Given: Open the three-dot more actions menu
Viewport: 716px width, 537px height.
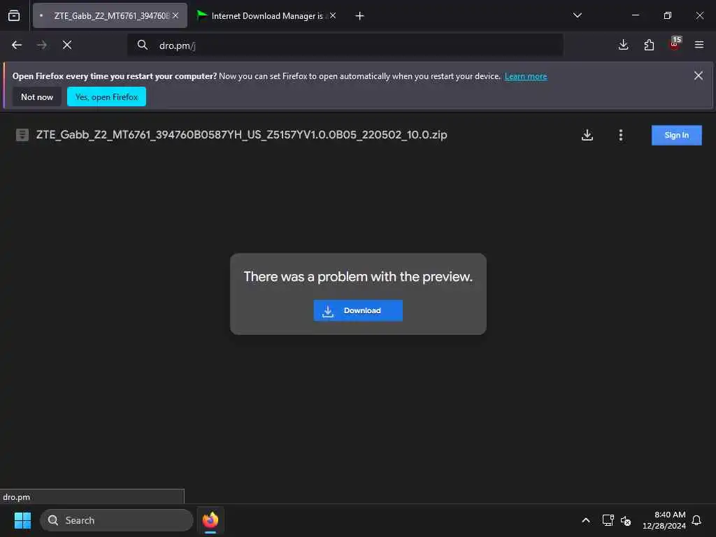Looking at the screenshot, I should (x=621, y=135).
